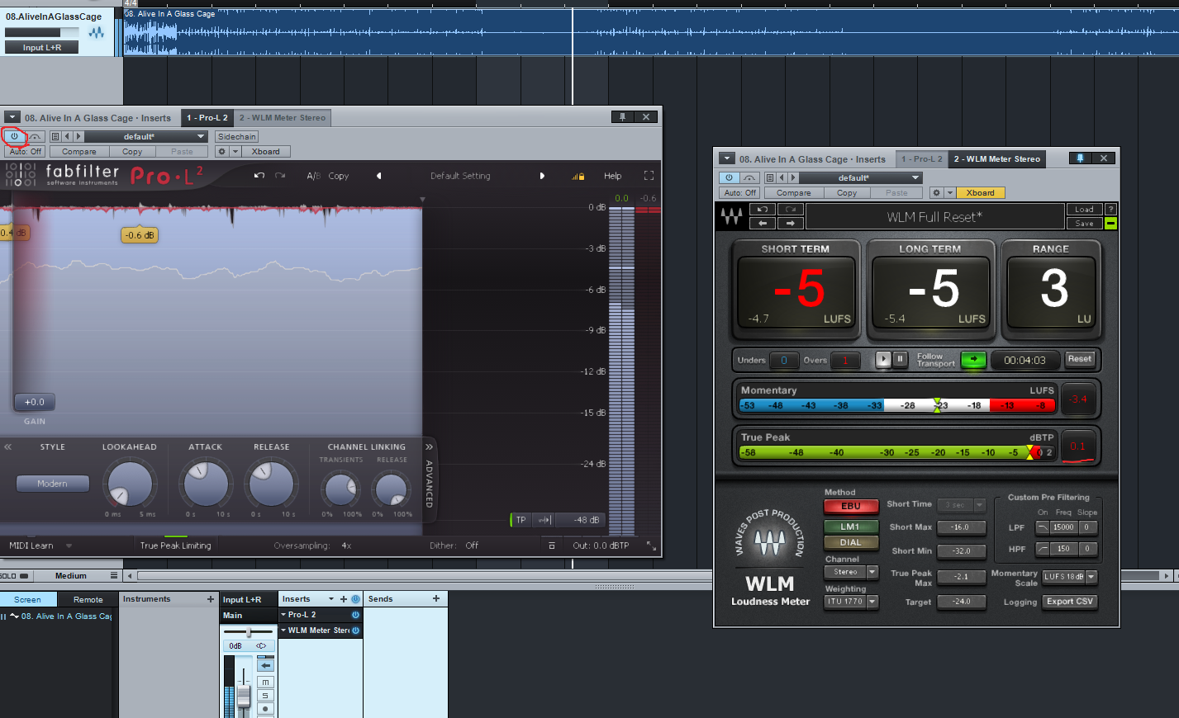Switch to Remote tab in console
Screen dimensions: 1179x718
point(88,600)
